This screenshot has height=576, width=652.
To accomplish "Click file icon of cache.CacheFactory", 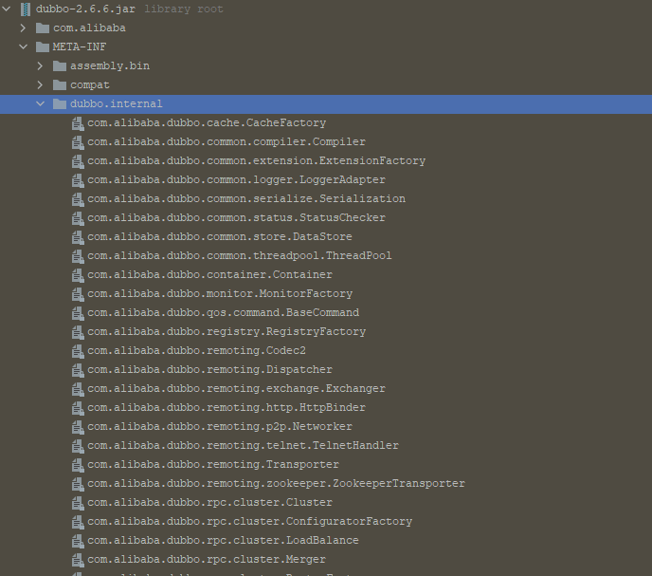I will [x=78, y=123].
